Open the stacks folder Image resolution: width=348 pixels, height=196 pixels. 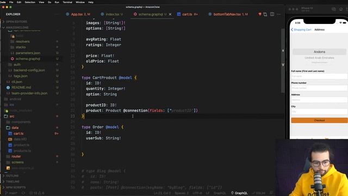point(21,47)
